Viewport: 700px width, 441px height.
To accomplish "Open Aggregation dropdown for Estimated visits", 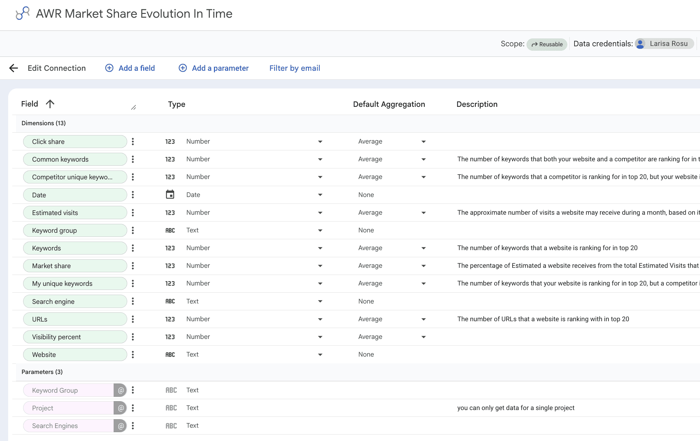I will coord(423,213).
